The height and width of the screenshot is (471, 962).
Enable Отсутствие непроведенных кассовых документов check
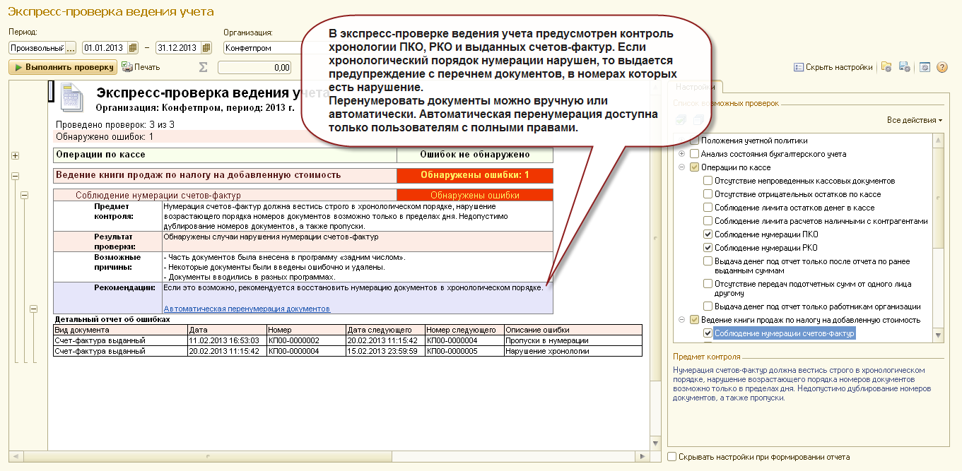708,181
